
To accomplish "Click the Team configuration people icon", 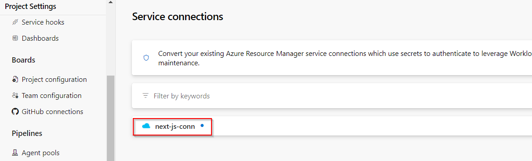I will [x=15, y=95].
